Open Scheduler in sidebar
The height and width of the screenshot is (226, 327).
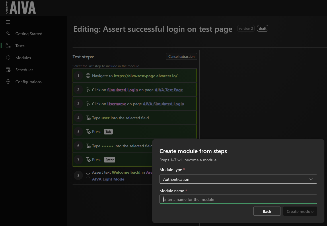pos(24,70)
